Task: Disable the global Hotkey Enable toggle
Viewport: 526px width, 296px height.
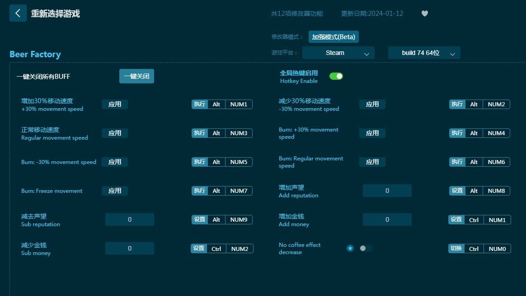Action: point(336,76)
